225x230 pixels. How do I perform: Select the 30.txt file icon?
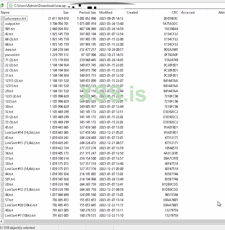(2, 106)
